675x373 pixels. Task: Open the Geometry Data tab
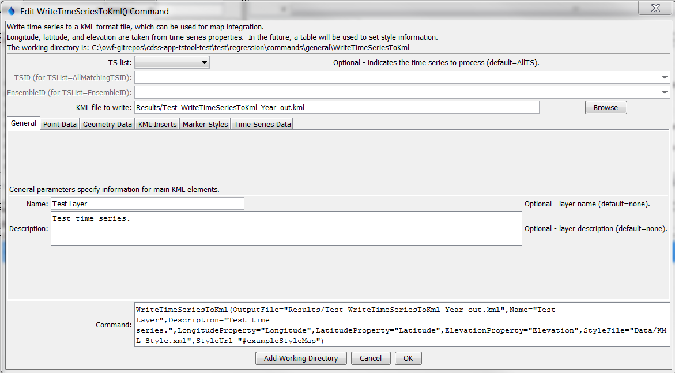click(x=107, y=124)
